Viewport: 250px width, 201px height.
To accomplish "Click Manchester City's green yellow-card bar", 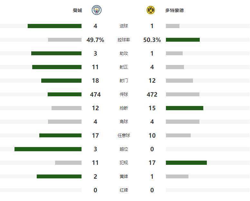I will [59, 176].
